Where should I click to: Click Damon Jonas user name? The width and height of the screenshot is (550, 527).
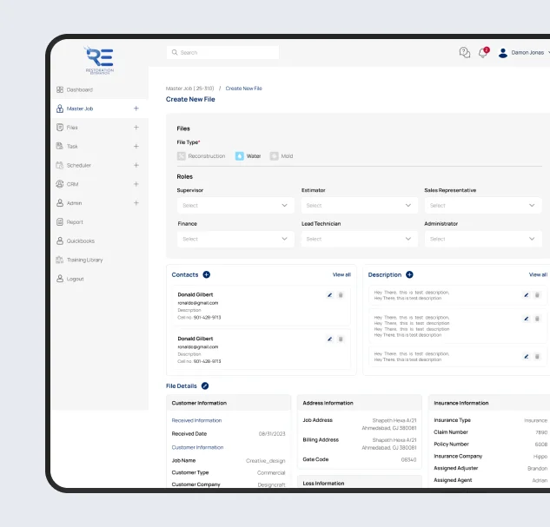click(527, 53)
